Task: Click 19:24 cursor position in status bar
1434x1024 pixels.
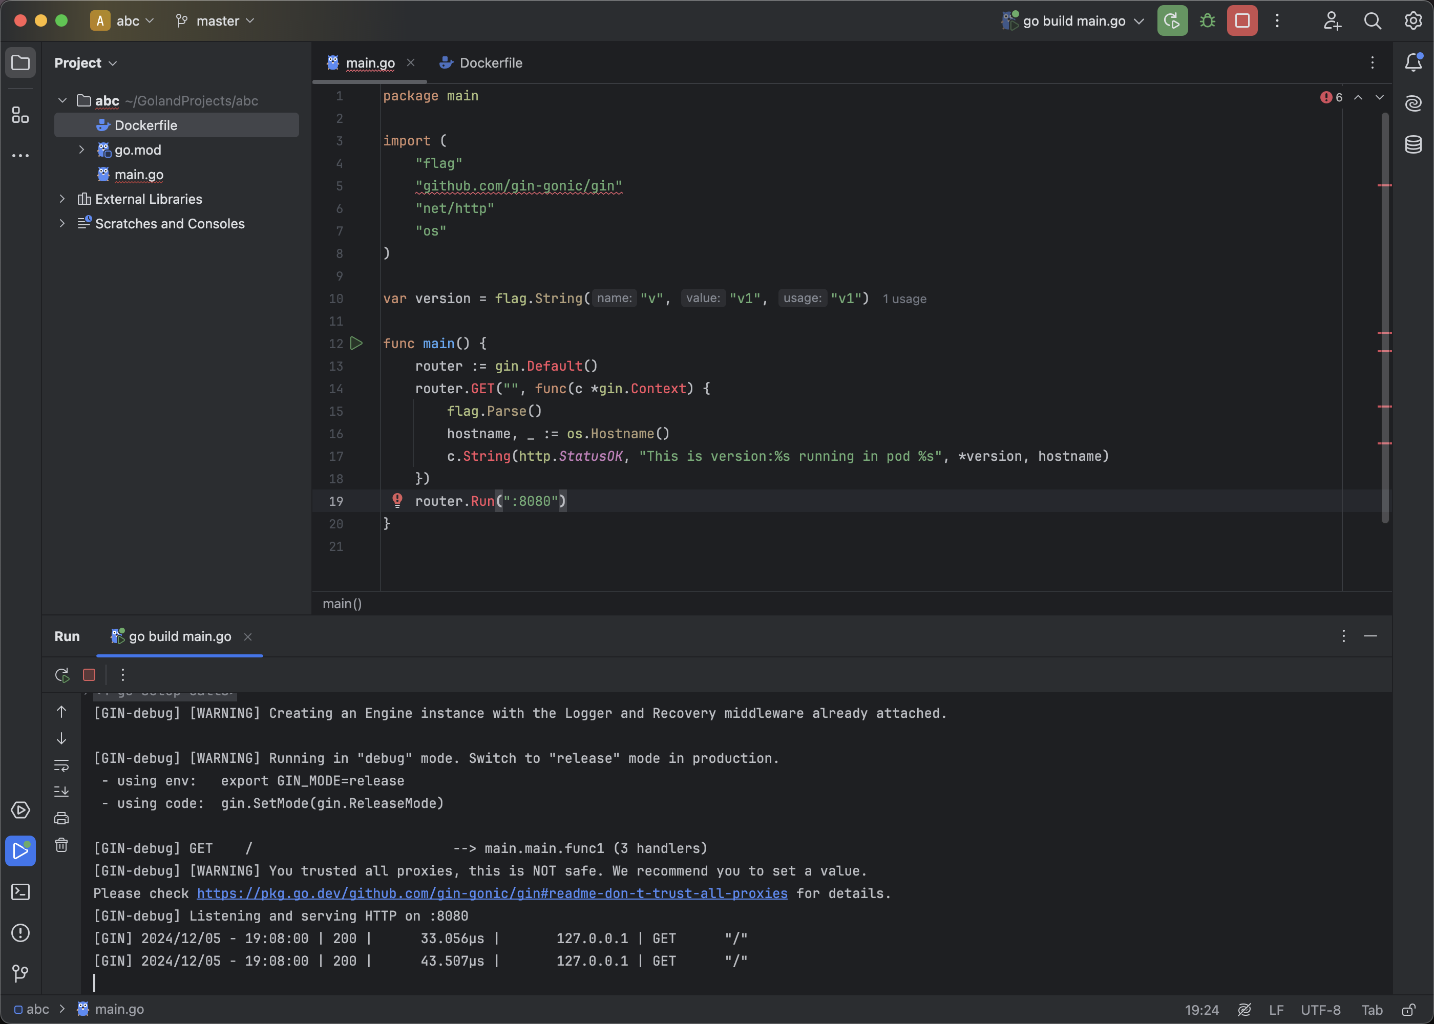Action: click(1201, 1010)
